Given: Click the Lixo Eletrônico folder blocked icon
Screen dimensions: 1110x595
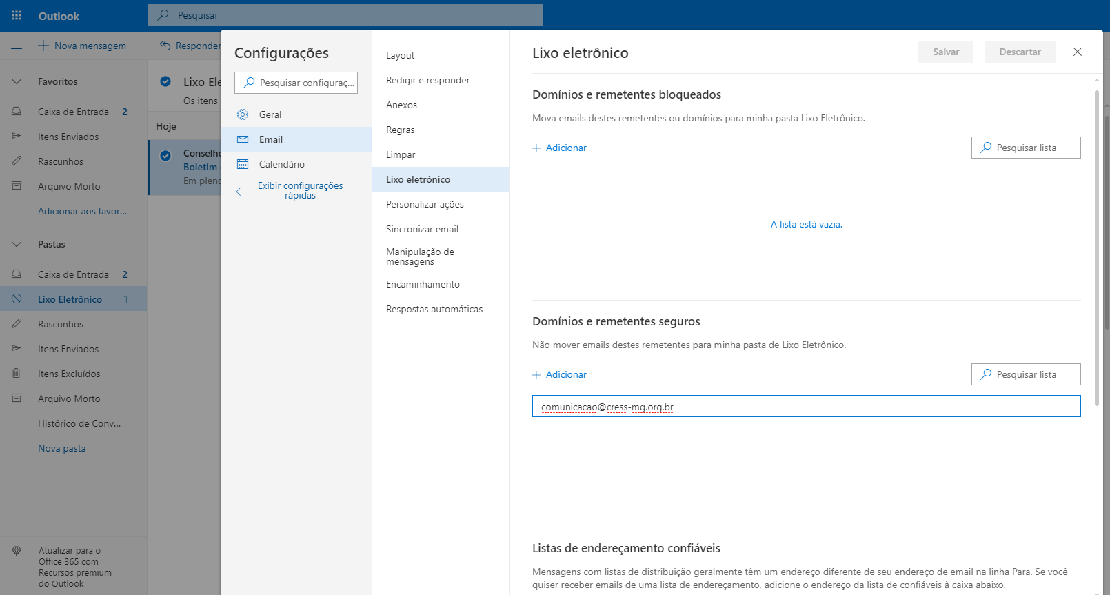Looking at the screenshot, I should pos(17,299).
